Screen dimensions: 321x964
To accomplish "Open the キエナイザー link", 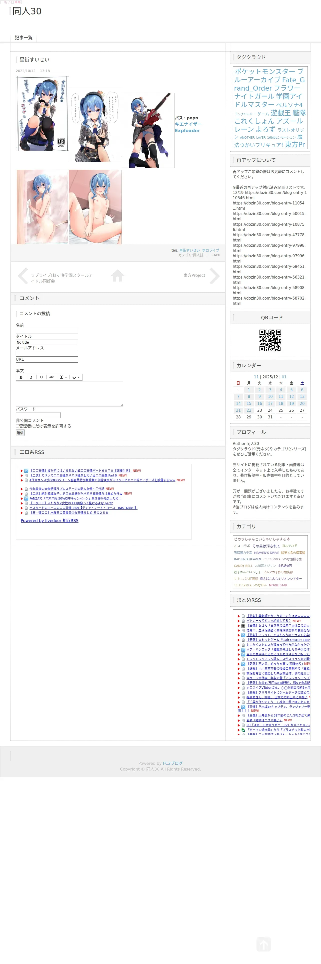I will click(x=188, y=124).
